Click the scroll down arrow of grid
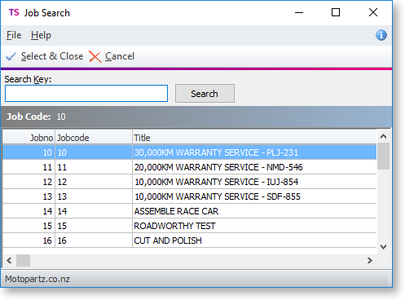The image size is (405, 300). click(383, 247)
